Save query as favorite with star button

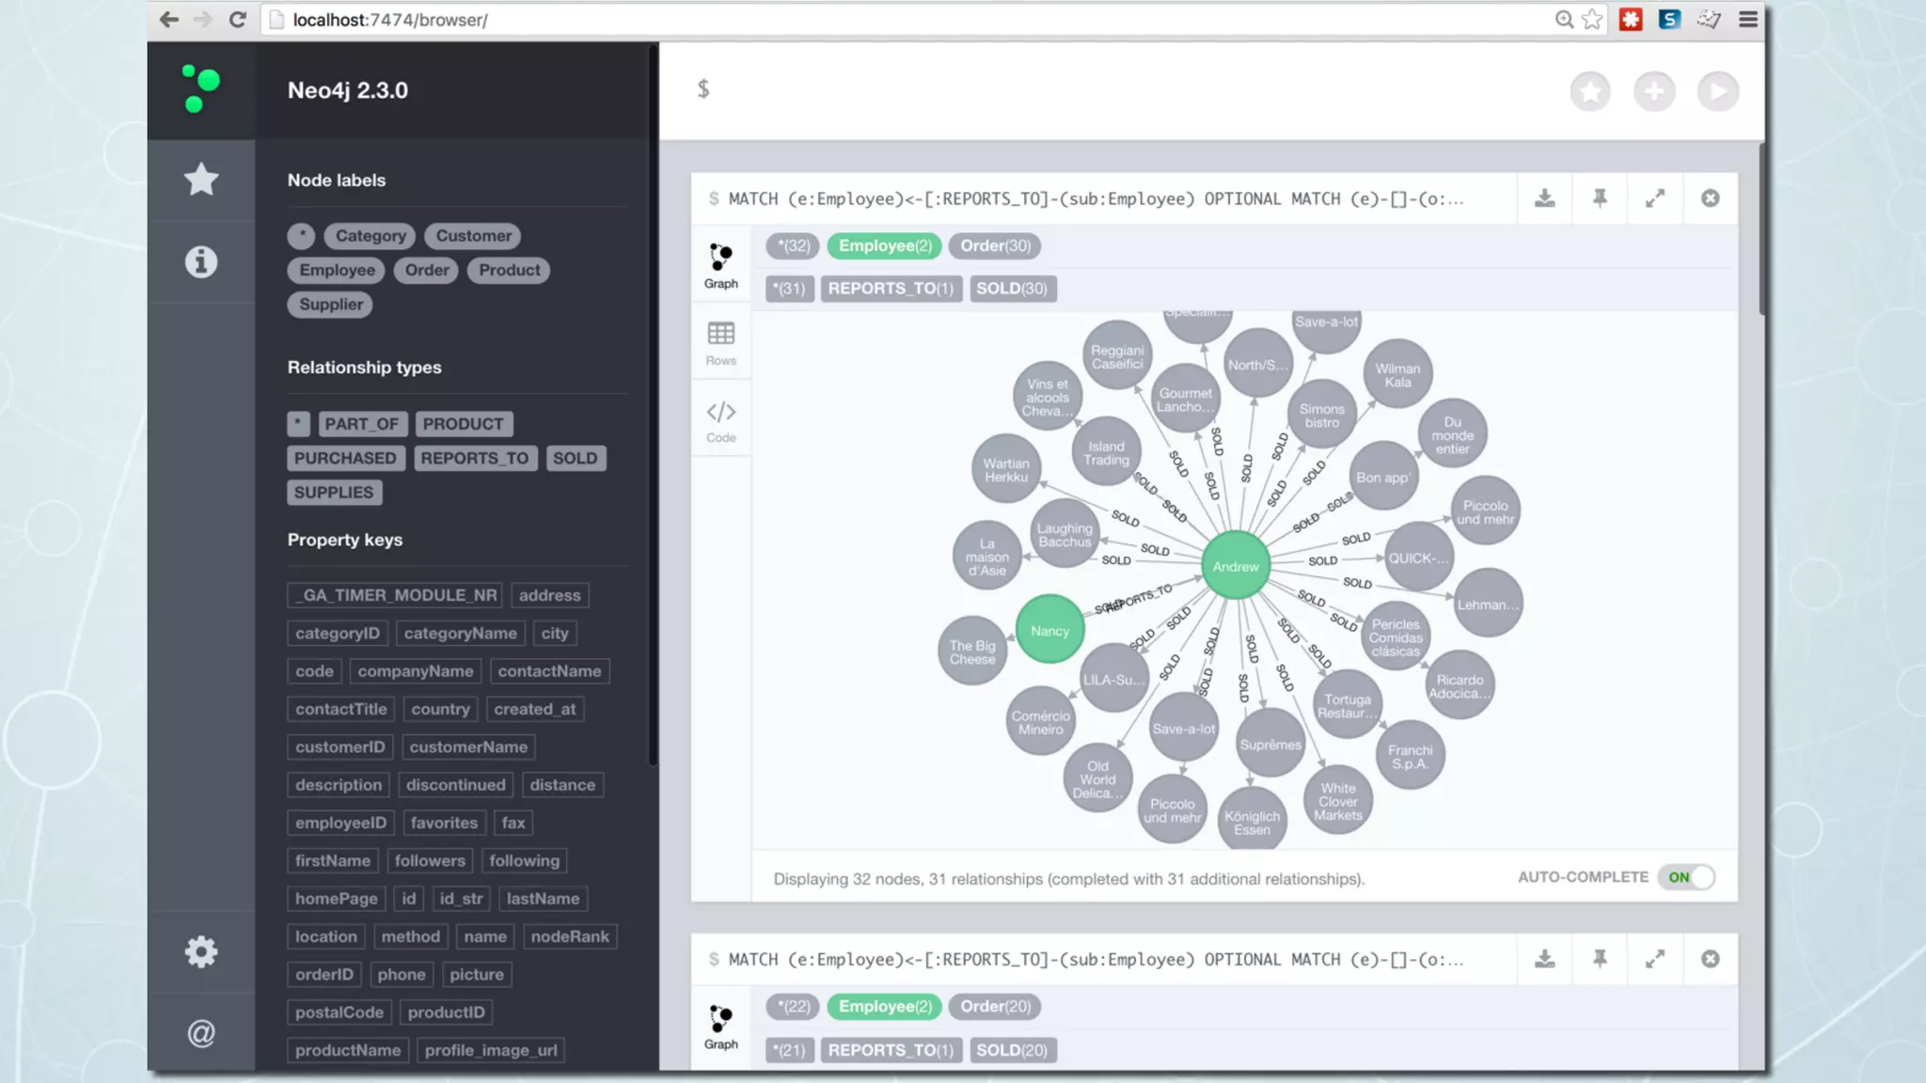[1590, 91]
